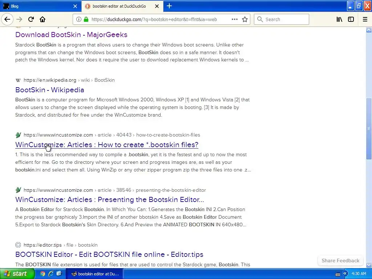This screenshot has height=279, width=372.
Task: Click WinCustomize favicon beside article 38546
Action: [x=18, y=190]
